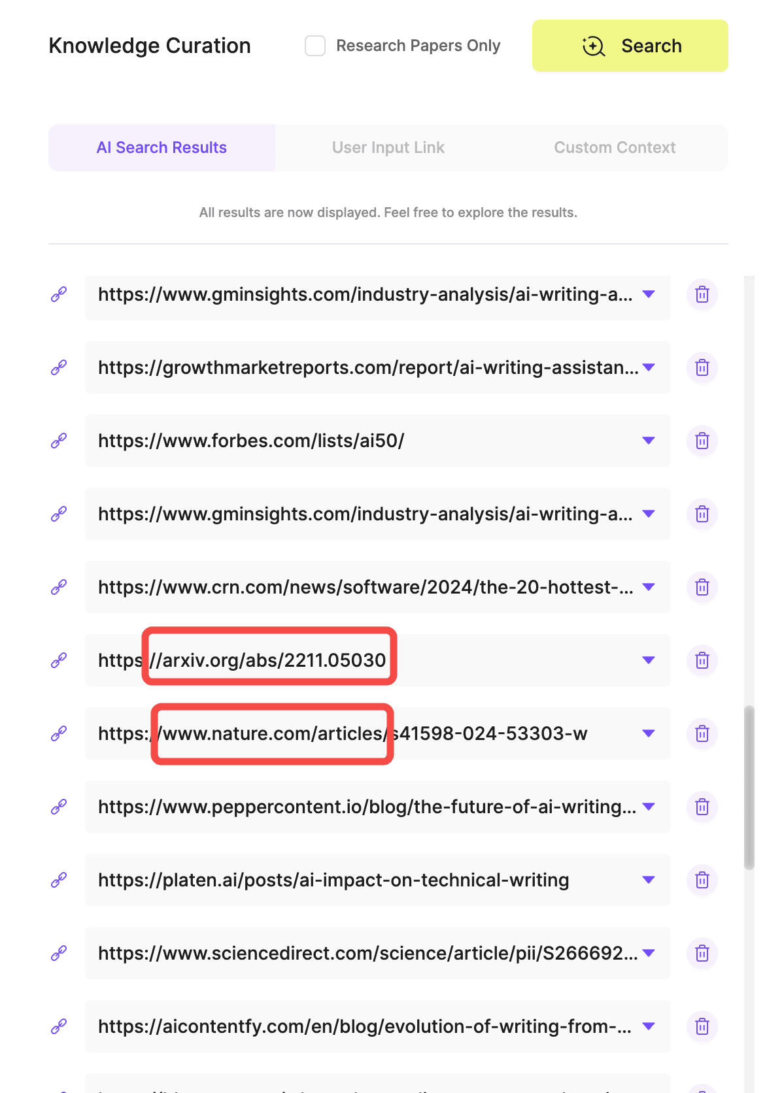Viewport: 765px width, 1093px height.
Task: Expand the arxiv.org result dropdown arrow
Action: [648, 660]
